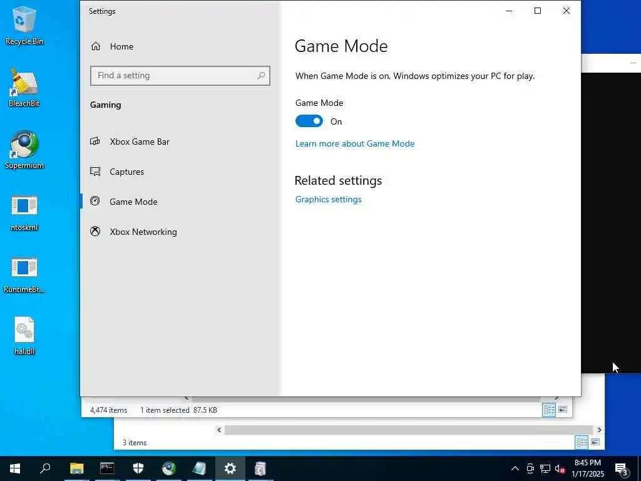This screenshot has height=481, width=641.
Task: Click left scroll arrow in 3 items window
Action: pyautogui.click(x=219, y=430)
